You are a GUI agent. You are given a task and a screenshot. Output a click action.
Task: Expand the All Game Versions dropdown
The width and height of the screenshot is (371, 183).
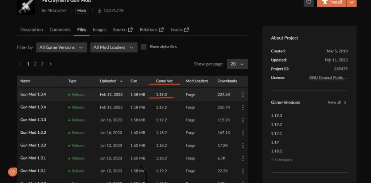coord(62,47)
